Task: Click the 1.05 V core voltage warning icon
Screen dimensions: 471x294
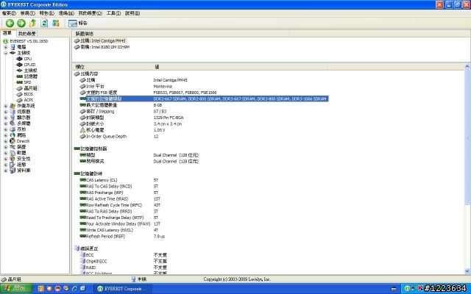Action: click(82, 130)
